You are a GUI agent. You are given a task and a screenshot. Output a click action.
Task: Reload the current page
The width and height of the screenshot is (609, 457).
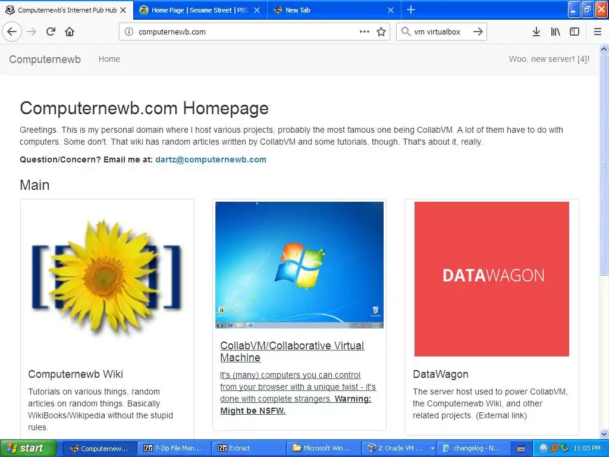pyautogui.click(x=51, y=32)
